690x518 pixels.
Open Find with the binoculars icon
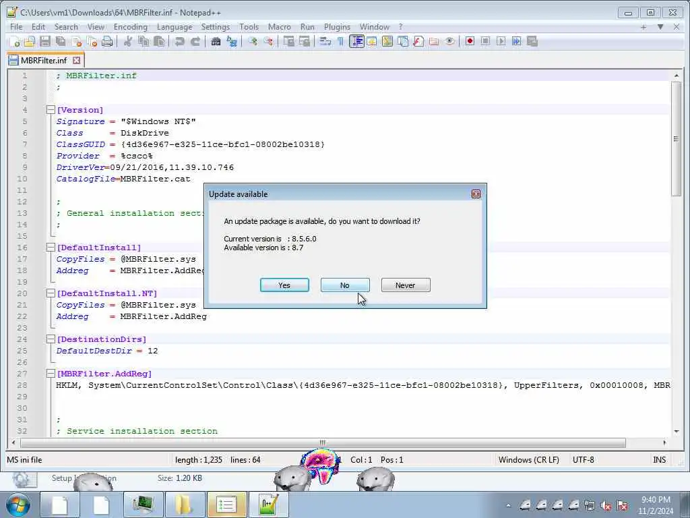click(216, 41)
